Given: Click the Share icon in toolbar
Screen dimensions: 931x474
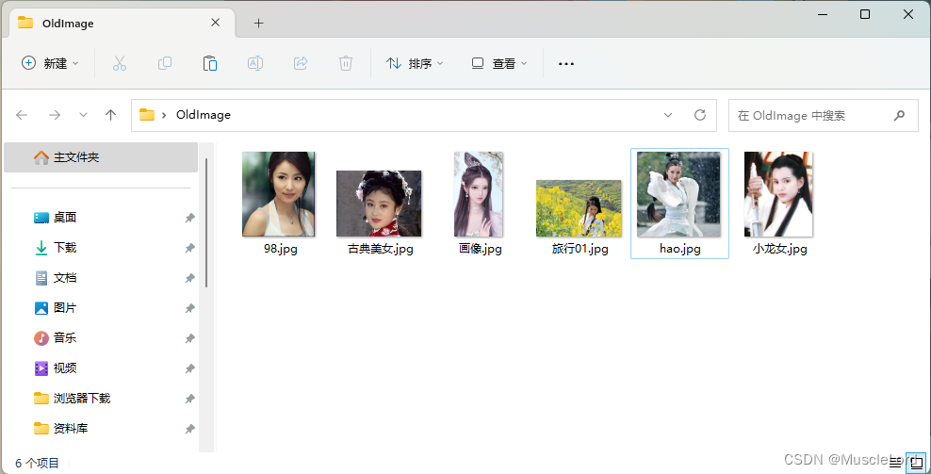Looking at the screenshot, I should click(301, 63).
